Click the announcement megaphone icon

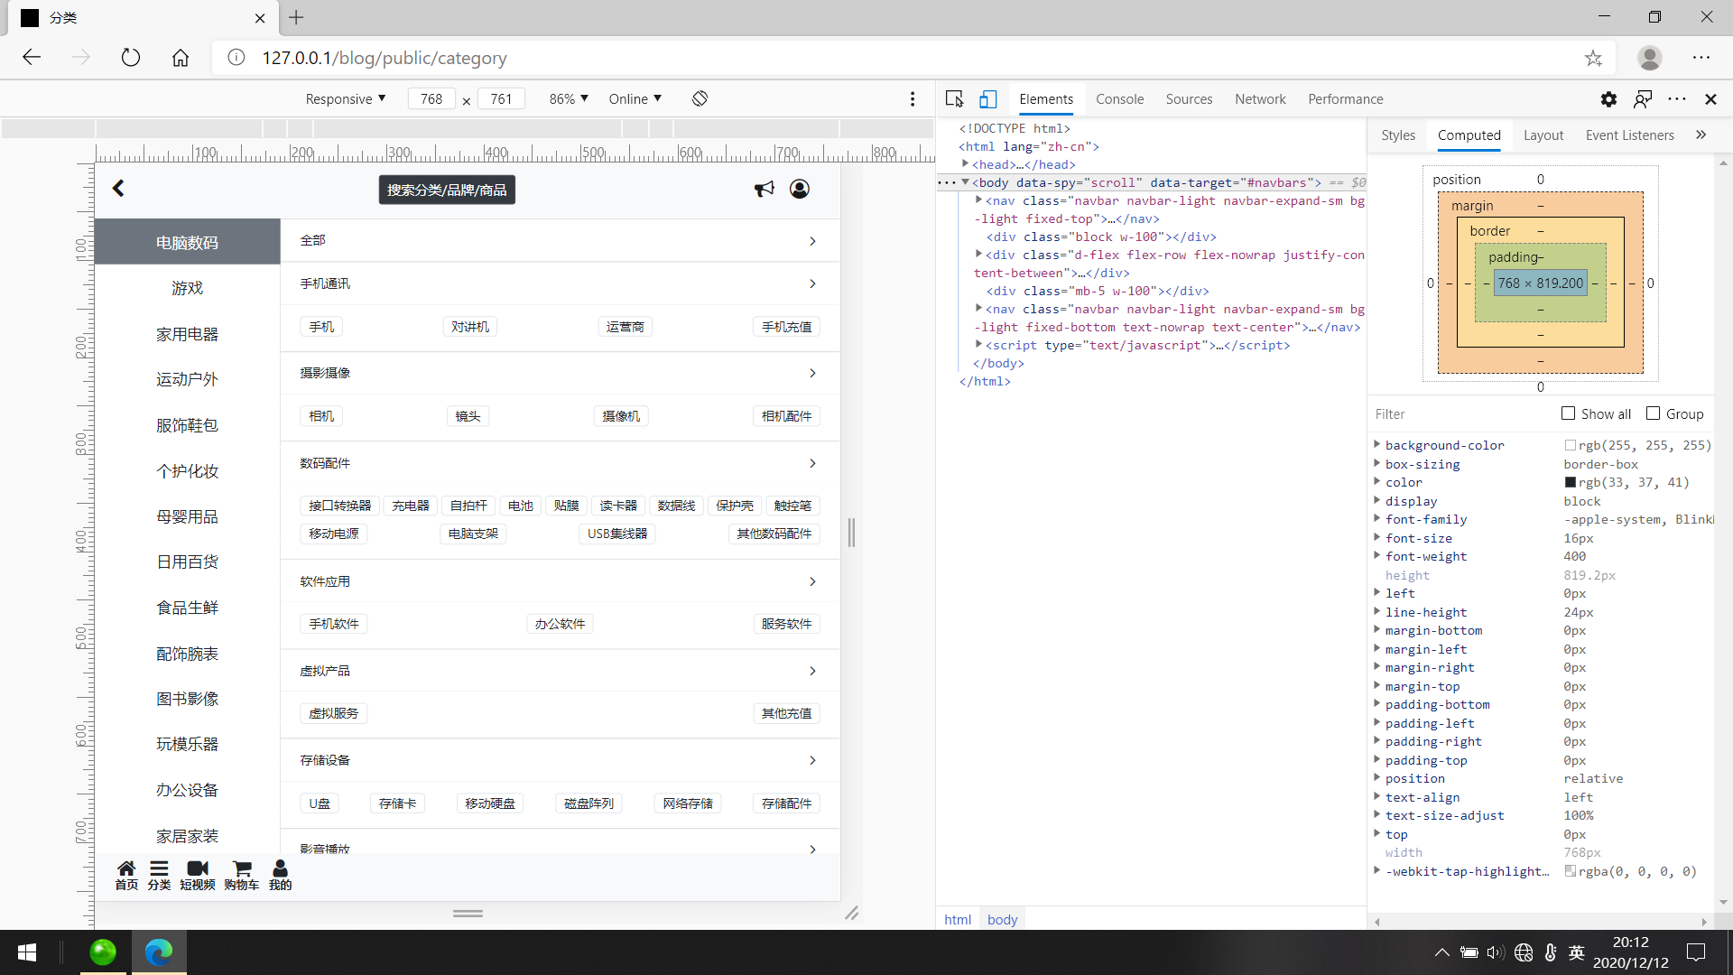[764, 189]
